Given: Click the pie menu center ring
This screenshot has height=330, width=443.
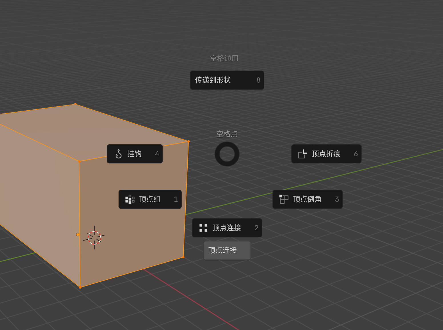Looking at the screenshot, I should [x=227, y=154].
